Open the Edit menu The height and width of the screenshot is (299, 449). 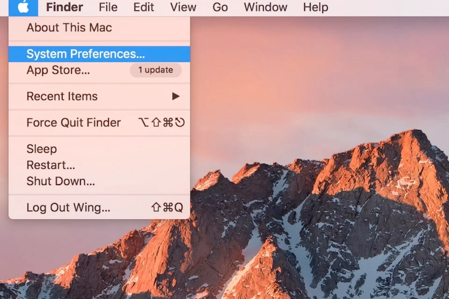click(144, 7)
